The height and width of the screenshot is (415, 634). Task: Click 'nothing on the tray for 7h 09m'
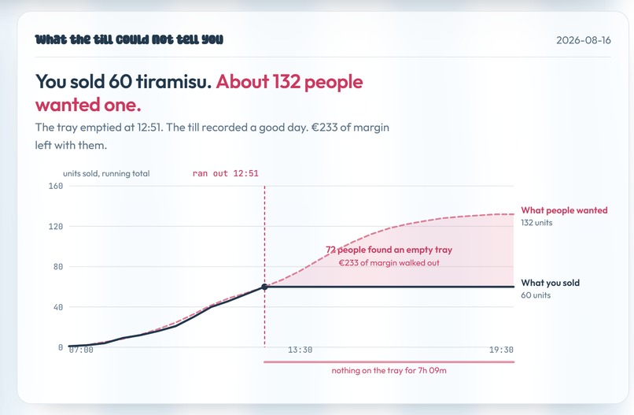click(x=389, y=370)
